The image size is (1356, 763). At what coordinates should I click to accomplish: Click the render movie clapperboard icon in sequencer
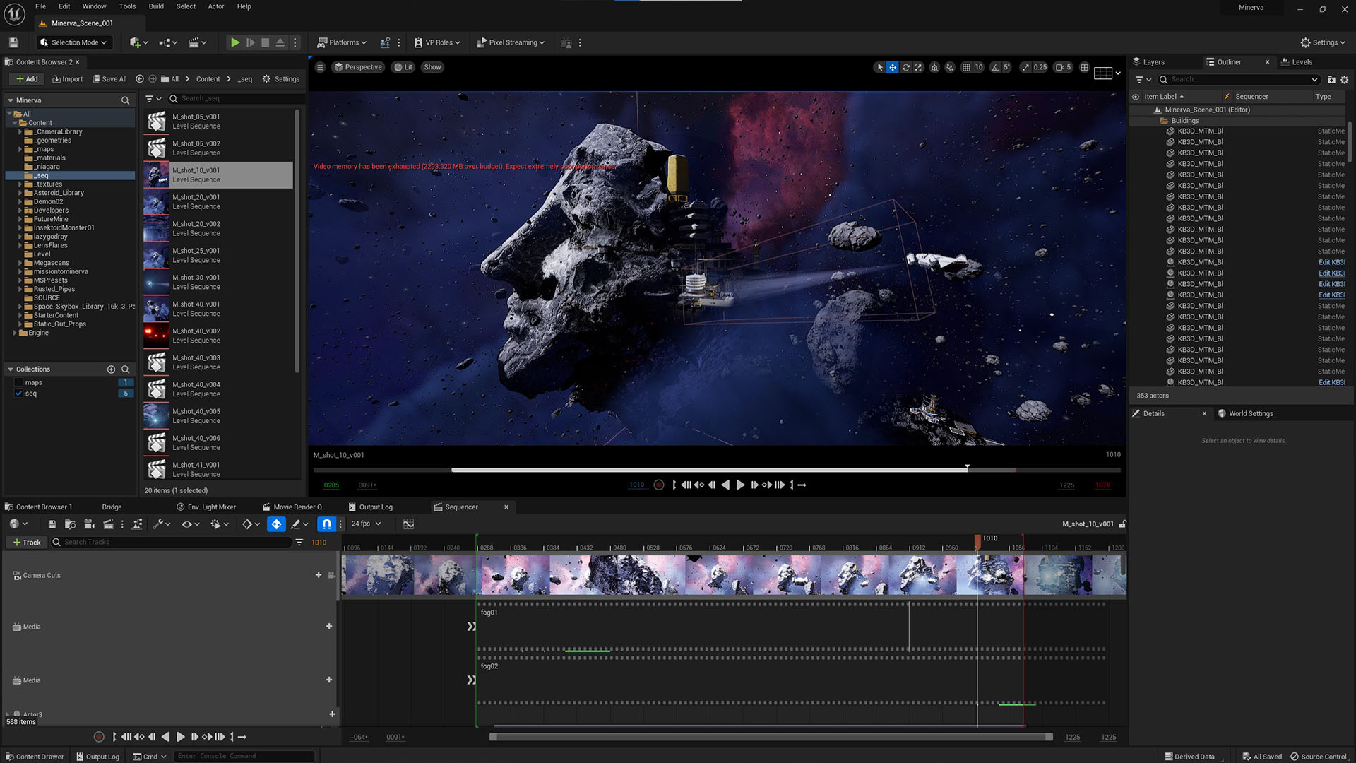(x=108, y=524)
